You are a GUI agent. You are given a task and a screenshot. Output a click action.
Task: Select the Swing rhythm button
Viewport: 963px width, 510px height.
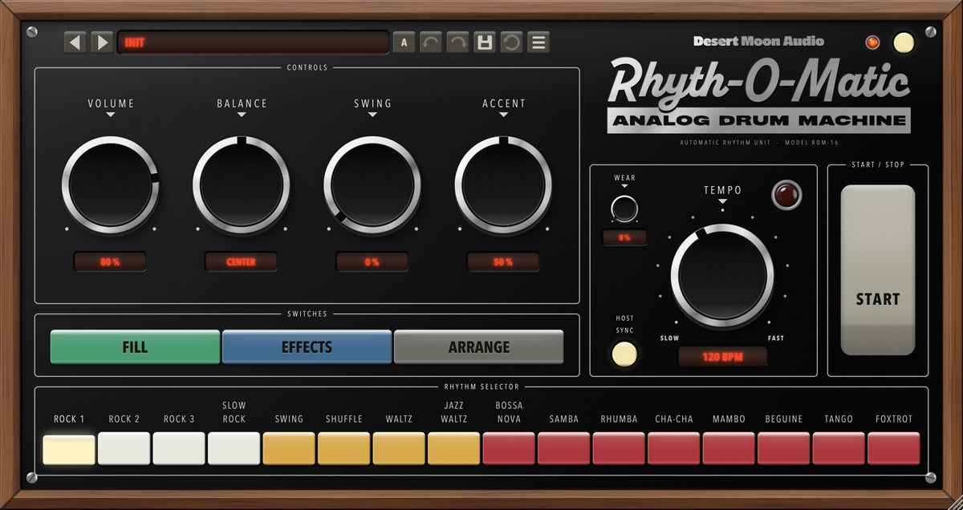coord(289,448)
